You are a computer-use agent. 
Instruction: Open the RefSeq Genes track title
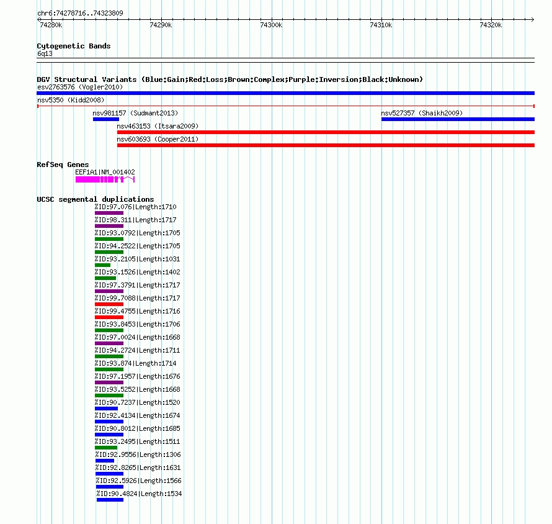tap(63, 165)
